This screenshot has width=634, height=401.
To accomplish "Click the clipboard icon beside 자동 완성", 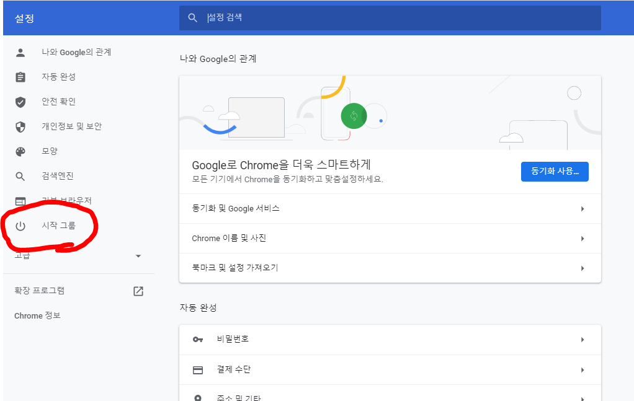I will (x=20, y=77).
